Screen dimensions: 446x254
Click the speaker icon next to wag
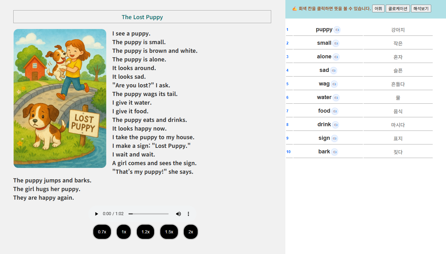click(334, 84)
